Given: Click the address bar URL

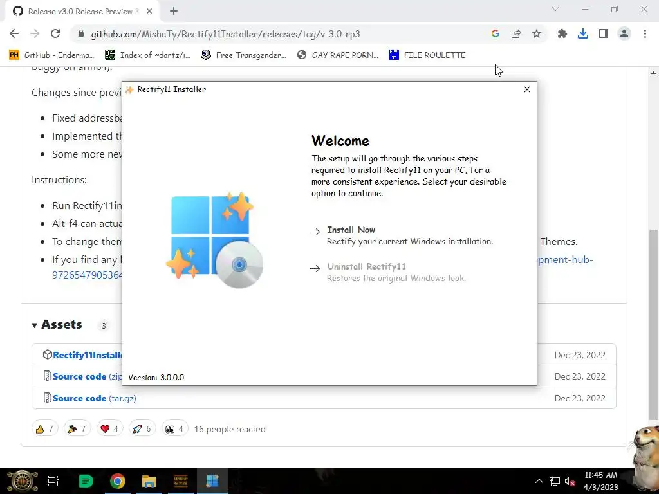Looking at the screenshot, I should coord(226,34).
